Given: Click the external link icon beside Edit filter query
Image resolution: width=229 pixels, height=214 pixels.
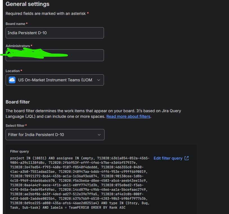Looking at the screenshot, I should coord(187,158).
